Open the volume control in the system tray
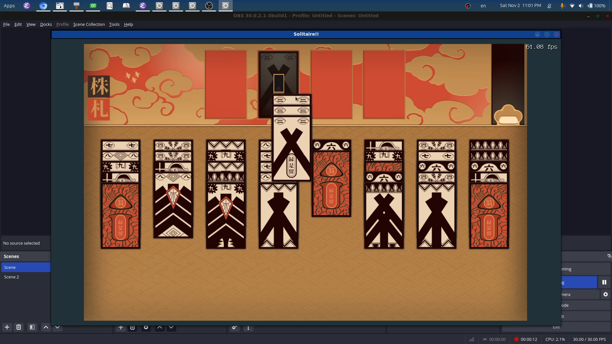This screenshot has width=612, height=344. click(581, 6)
